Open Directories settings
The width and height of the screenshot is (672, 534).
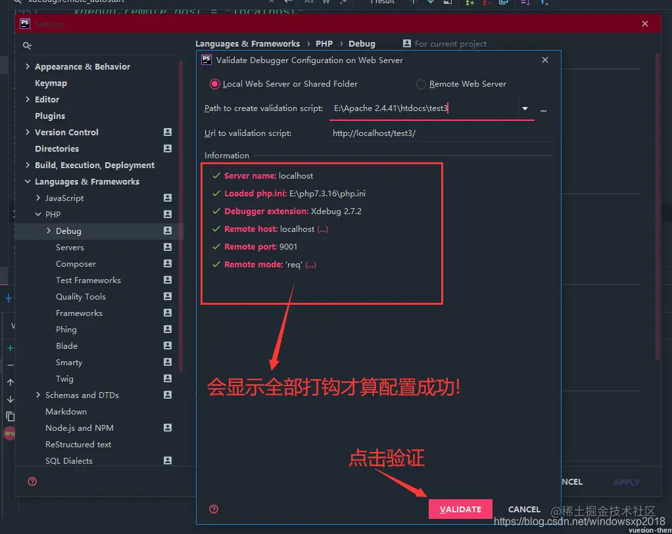tap(57, 148)
